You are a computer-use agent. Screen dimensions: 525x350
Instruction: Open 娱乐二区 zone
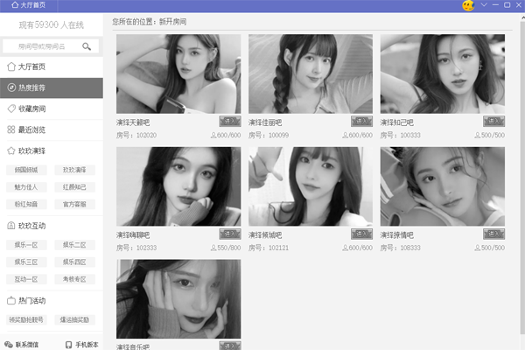coord(74,245)
